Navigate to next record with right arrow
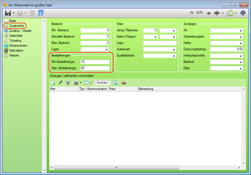Screen dimensions: 251x175 click(x=217, y=13)
